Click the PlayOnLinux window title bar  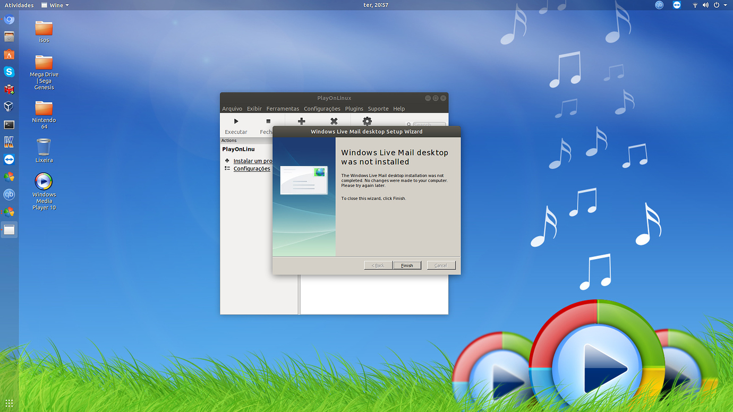pyautogui.click(x=334, y=98)
